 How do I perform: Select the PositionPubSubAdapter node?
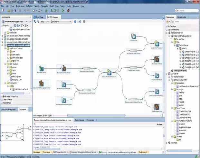pos(64,85)
